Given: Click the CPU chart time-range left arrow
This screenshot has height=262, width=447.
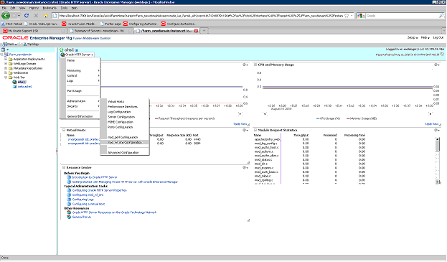Looking at the screenshot, I should tap(265, 113).
